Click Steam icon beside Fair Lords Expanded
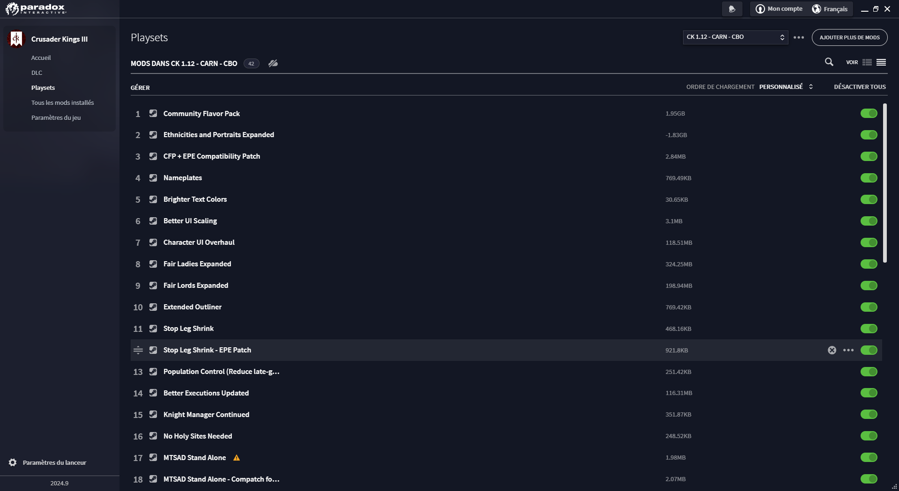 coord(153,286)
